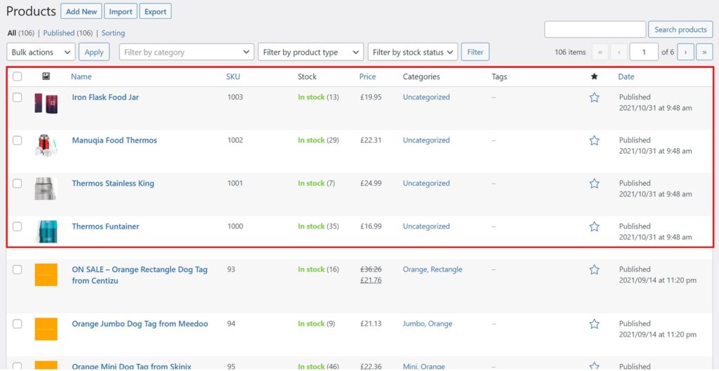Open Uncategorized category for Iron Flask Food Jar

tap(426, 97)
